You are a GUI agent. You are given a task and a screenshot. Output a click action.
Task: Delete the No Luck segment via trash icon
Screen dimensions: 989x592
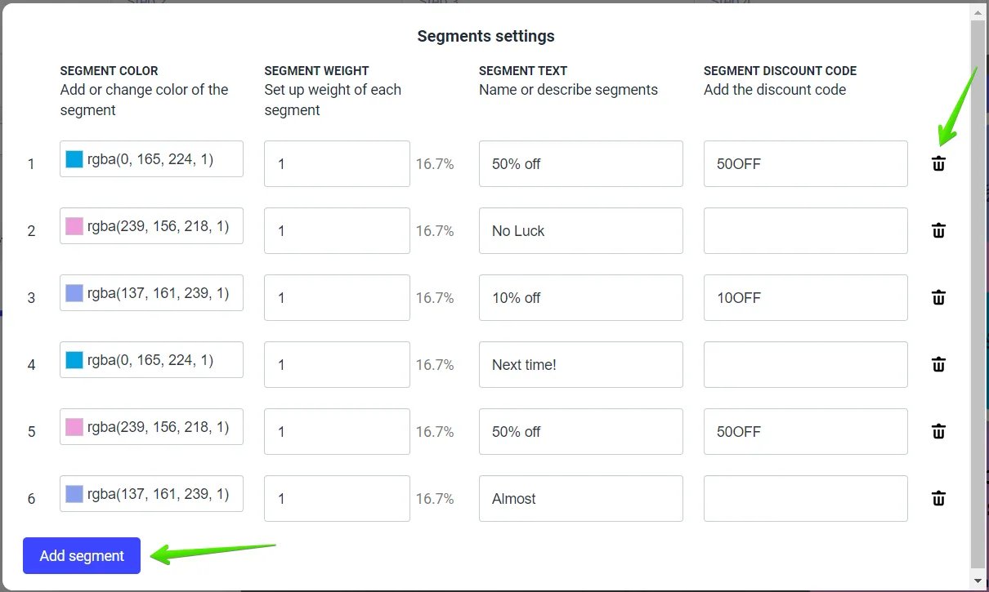pyautogui.click(x=938, y=230)
